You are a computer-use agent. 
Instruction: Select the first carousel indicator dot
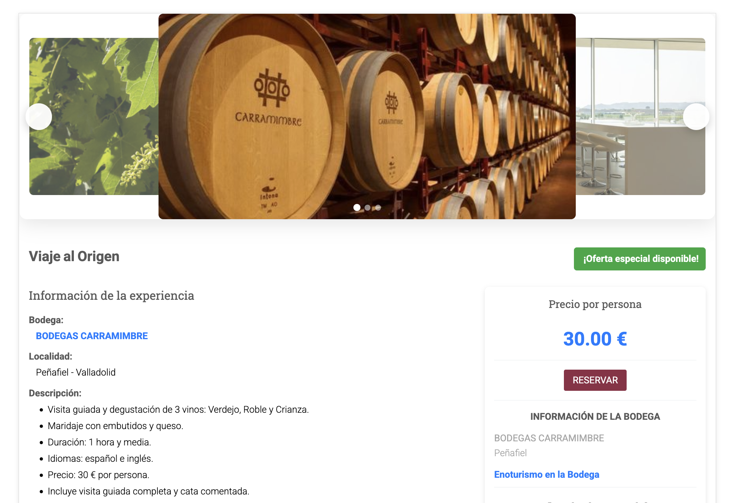coord(357,208)
